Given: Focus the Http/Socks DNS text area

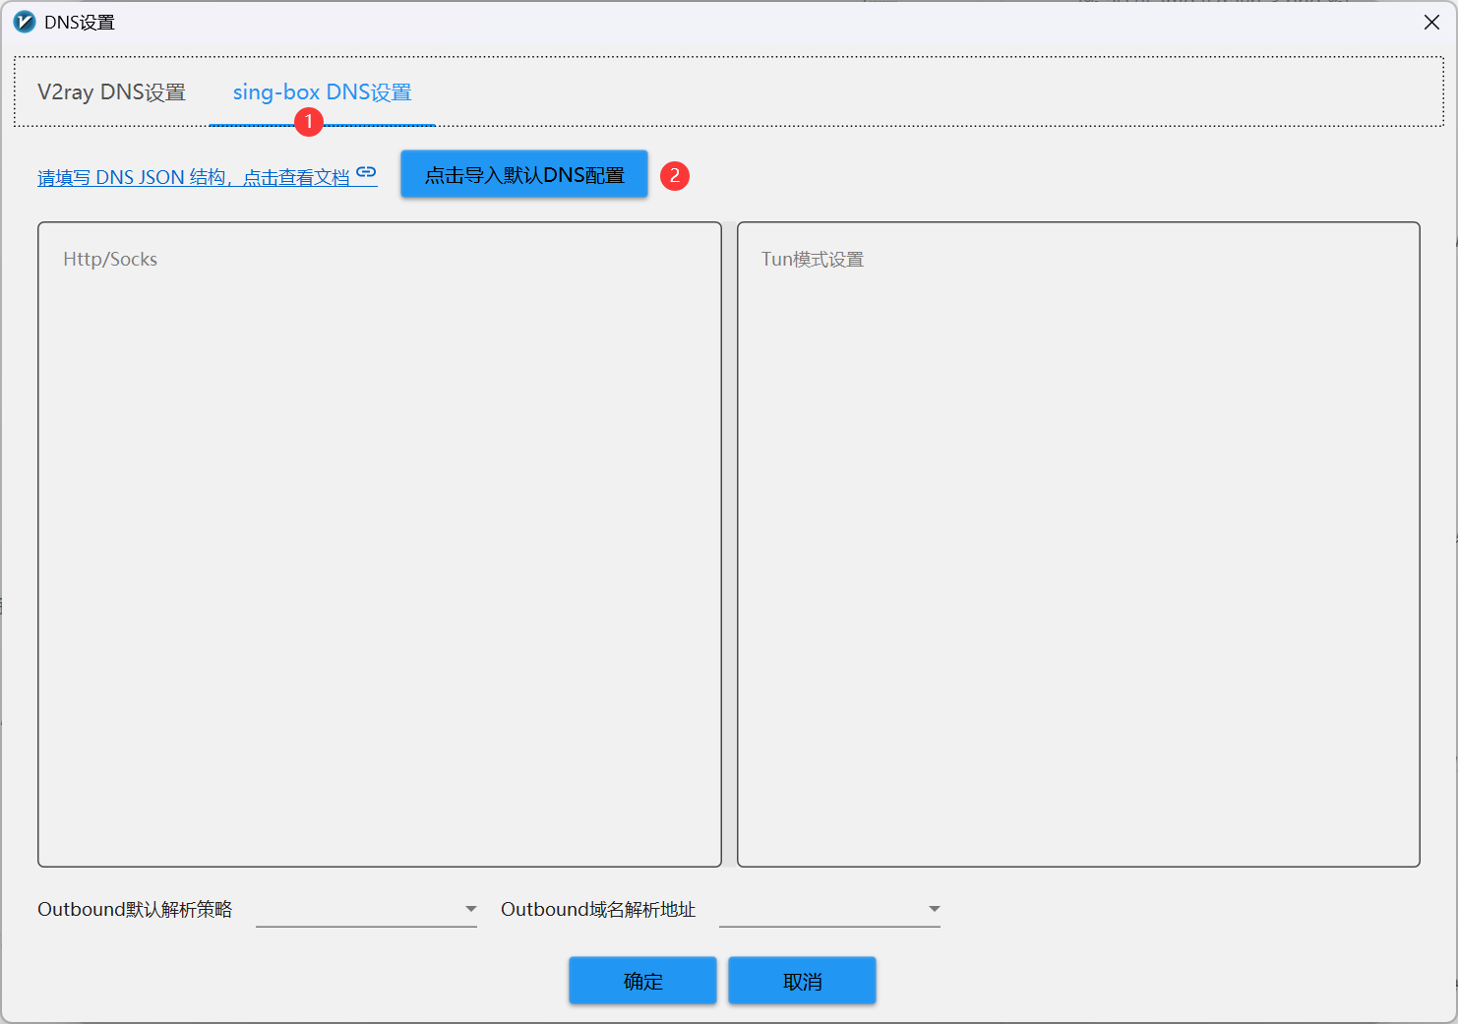Looking at the screenshot, I should pyautogui.click(x=380, y=544).
